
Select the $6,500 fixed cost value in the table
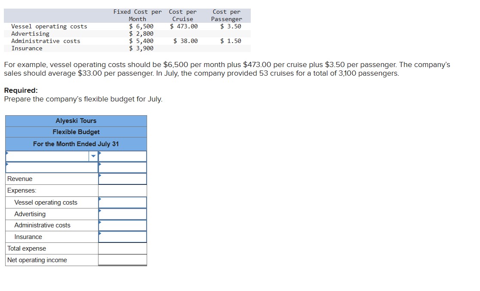(x=140, y=26)
